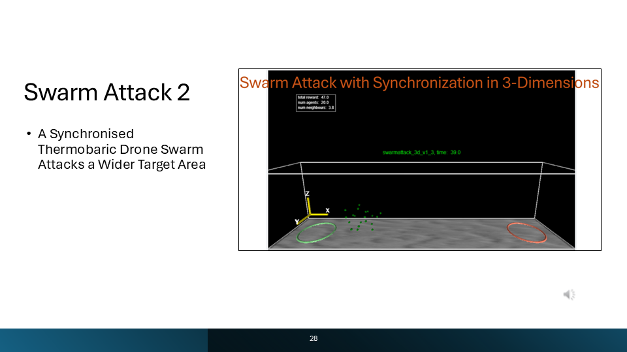Select the 'Swarm Attack 2' slide title
The image size is (627, 352).
click(x=106, y=92)
